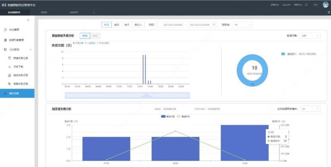The width and height of the screenshot is (331, 167).
Task: Collapse the expanded sidebar group with its arrow
Action: [x=31, y=49]
